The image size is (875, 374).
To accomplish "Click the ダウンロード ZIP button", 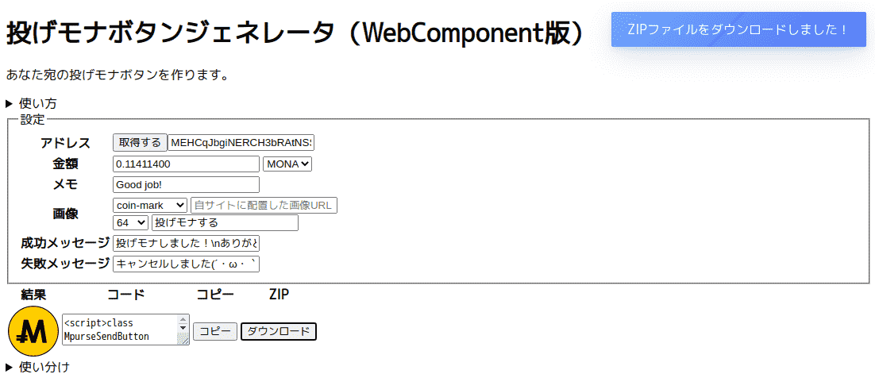I will 279,332.
